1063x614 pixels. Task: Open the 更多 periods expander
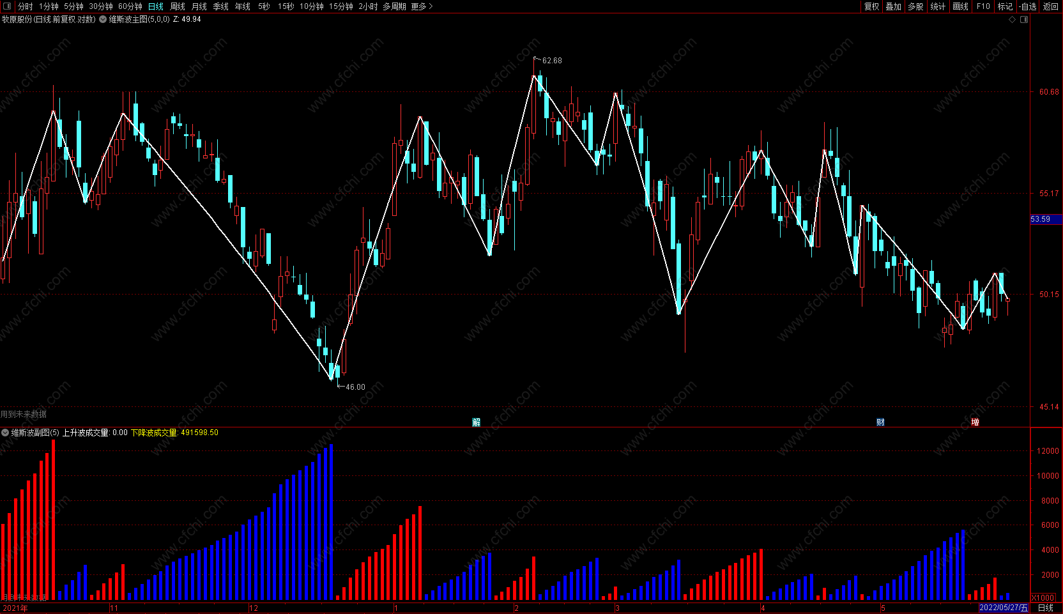click(422, 6)
